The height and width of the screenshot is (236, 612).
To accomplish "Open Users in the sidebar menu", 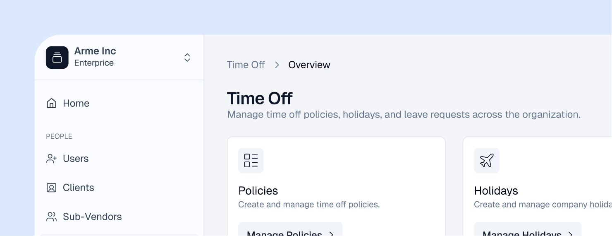I will pyautogui.click(x=76, y=159).
